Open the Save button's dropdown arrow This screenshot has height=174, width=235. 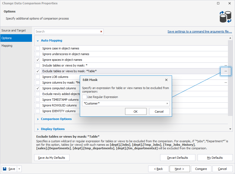click(19, 169)
